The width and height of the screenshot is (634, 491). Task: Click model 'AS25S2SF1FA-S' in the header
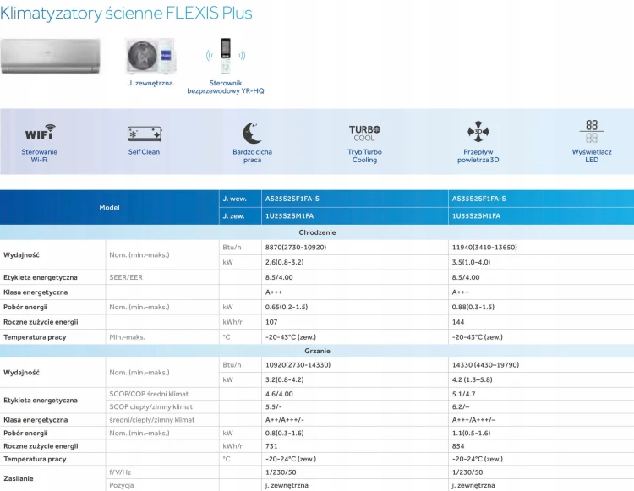pyautogui.click(x=292, y=199)
